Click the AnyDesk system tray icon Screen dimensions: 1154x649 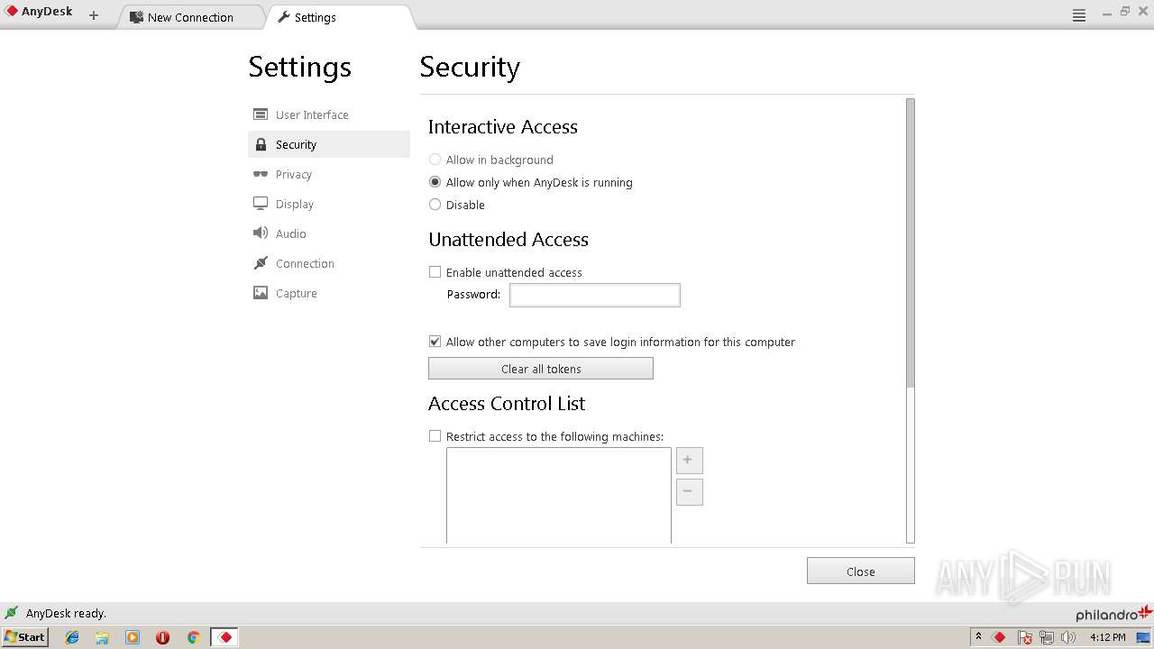pos(999,637)
